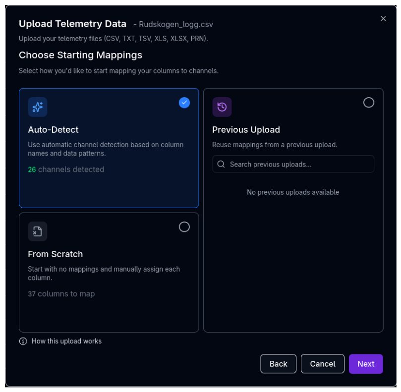Click the magnifier icon in search field

(x=221, y=164)
